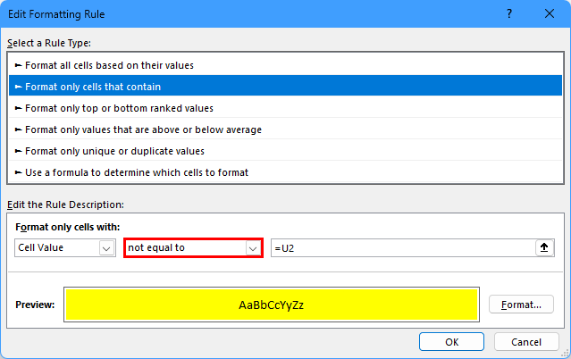Select 'Format only unique or duplicate values'
The height and width of the screenshot is (359, 571).
(286, 151)
